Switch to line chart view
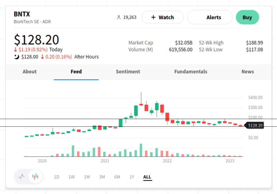The width and height of the screenshot is (277, 194). [x=22, y=176]
